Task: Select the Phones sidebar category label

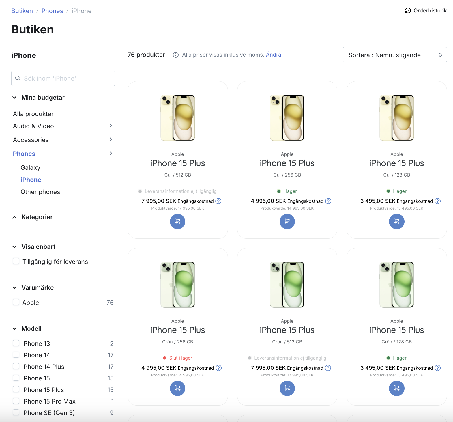Action: click(24, 154)
